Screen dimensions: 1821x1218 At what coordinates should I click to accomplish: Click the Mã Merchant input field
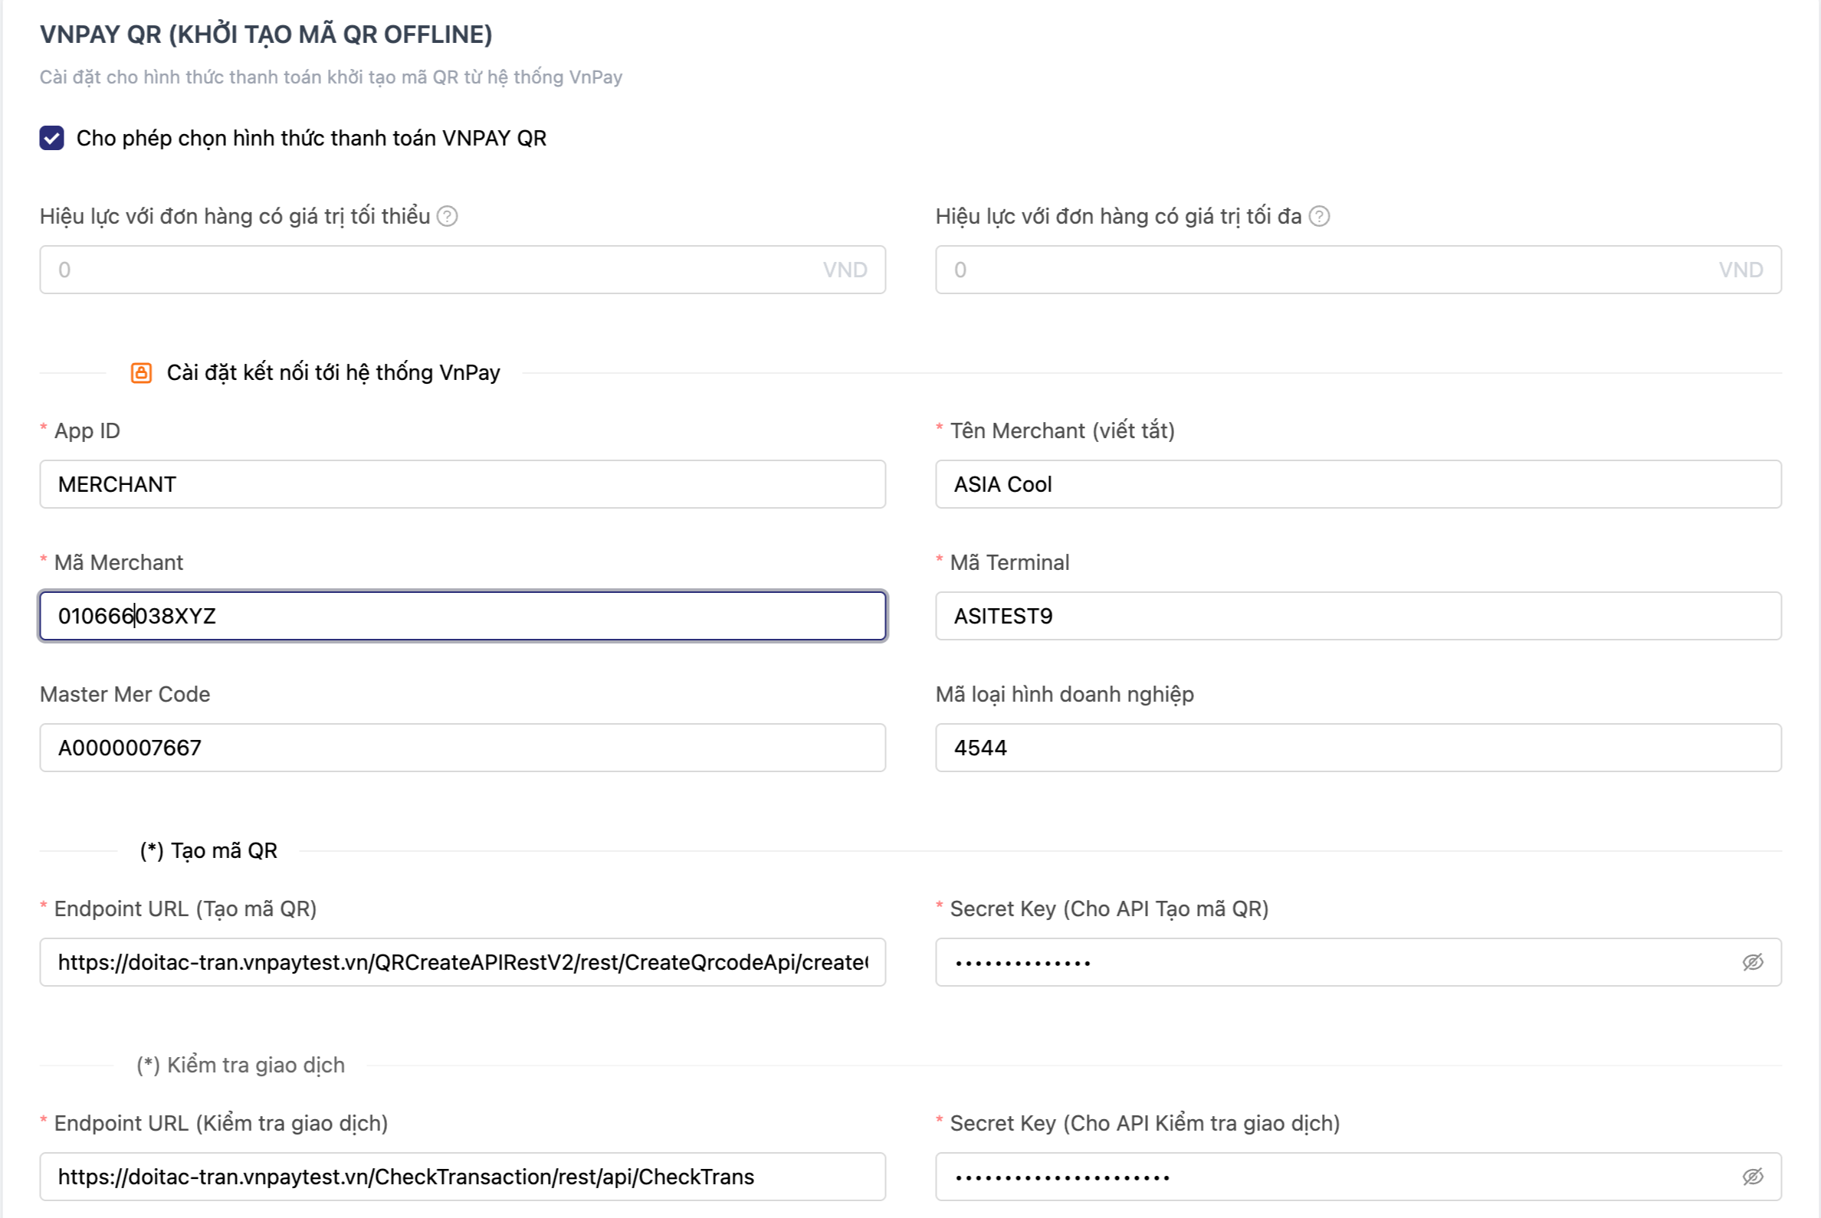tap(462, 616)
